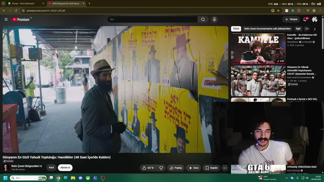324x182 pixels.
Task: Select the İlgili filter chip
Action: (298, 29)
